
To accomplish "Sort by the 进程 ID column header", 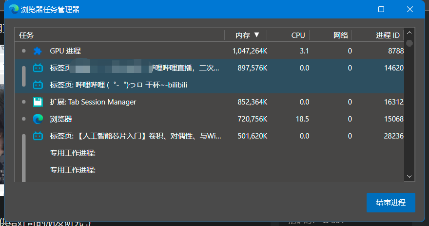I will click(378, 35).
